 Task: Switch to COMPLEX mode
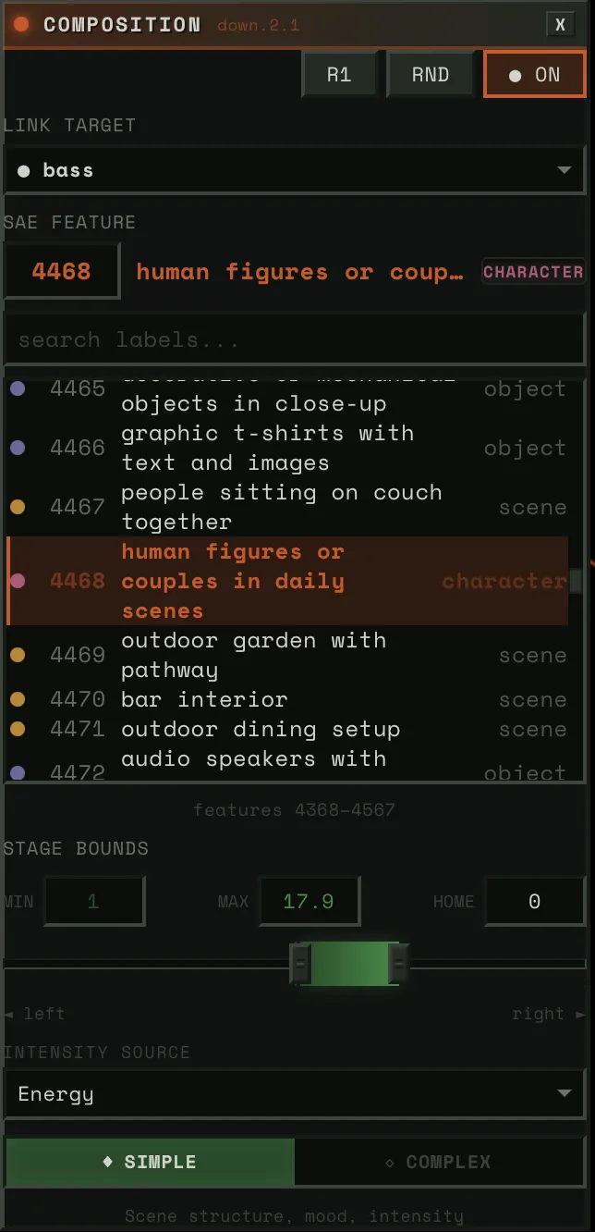tap(438, 1162)
